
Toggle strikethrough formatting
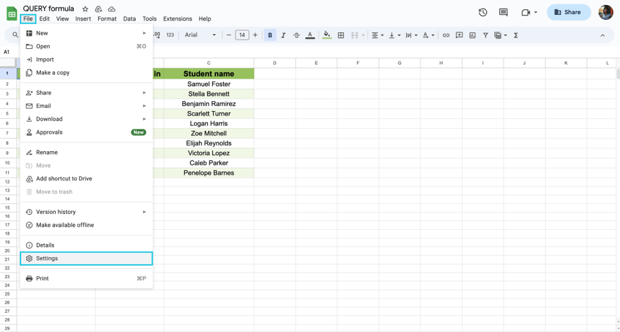click(x=296, y=35)
